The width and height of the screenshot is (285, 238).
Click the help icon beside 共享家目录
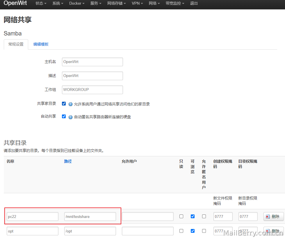click(x=70, y=104)
